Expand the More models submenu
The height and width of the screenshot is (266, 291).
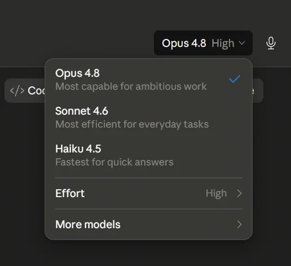(x=149, y=224)
